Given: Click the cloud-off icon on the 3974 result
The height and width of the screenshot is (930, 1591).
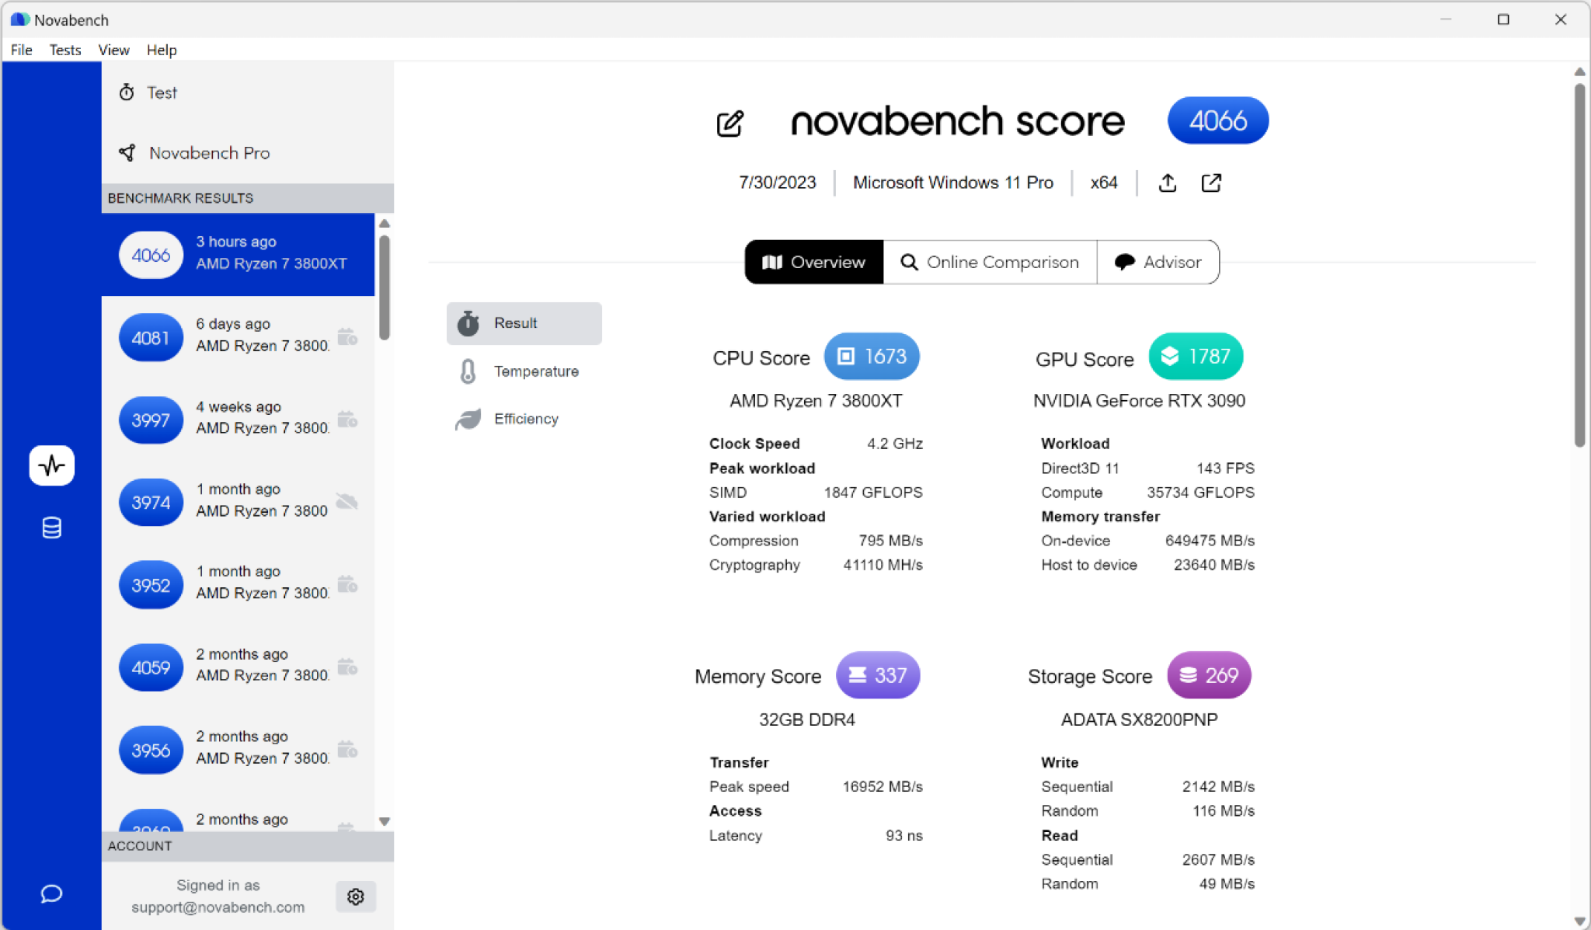Looking at the screenshot, I should point(347,501).
